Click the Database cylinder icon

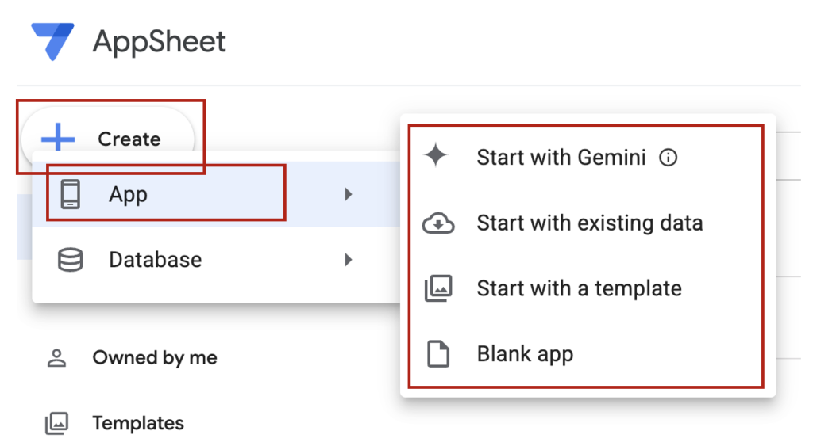(x=71, y=260)
